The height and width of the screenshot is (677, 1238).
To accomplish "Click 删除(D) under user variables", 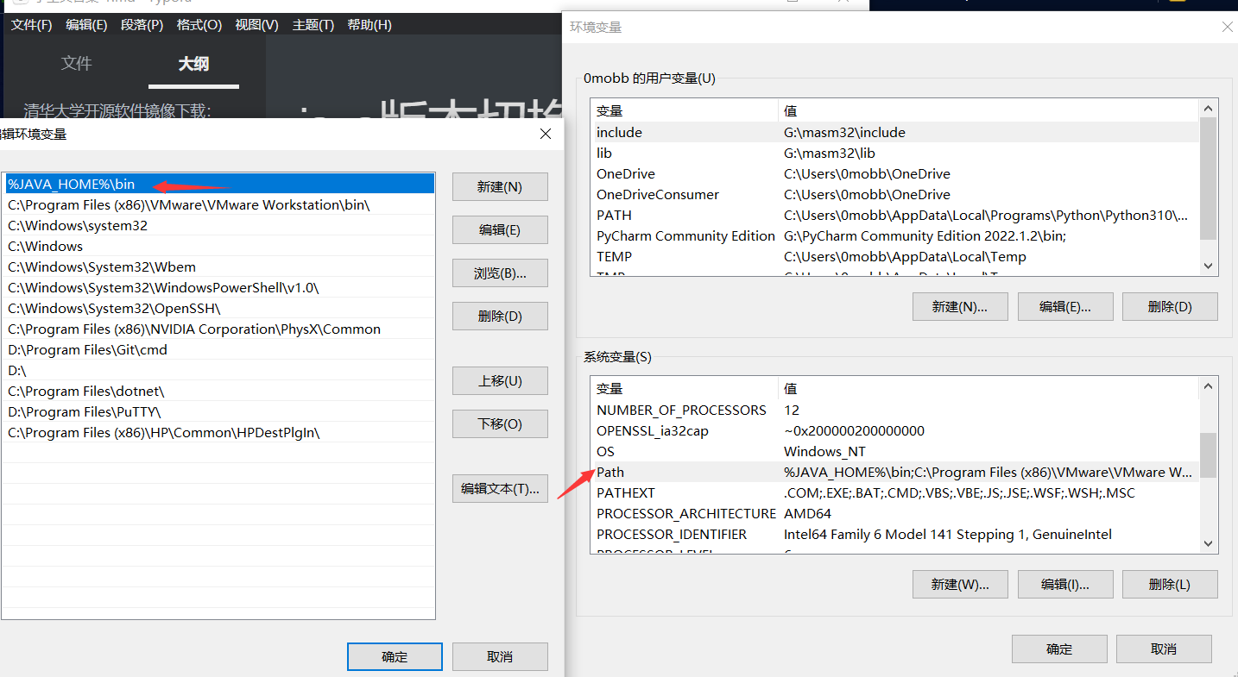I will click(x=1170, y=306).
